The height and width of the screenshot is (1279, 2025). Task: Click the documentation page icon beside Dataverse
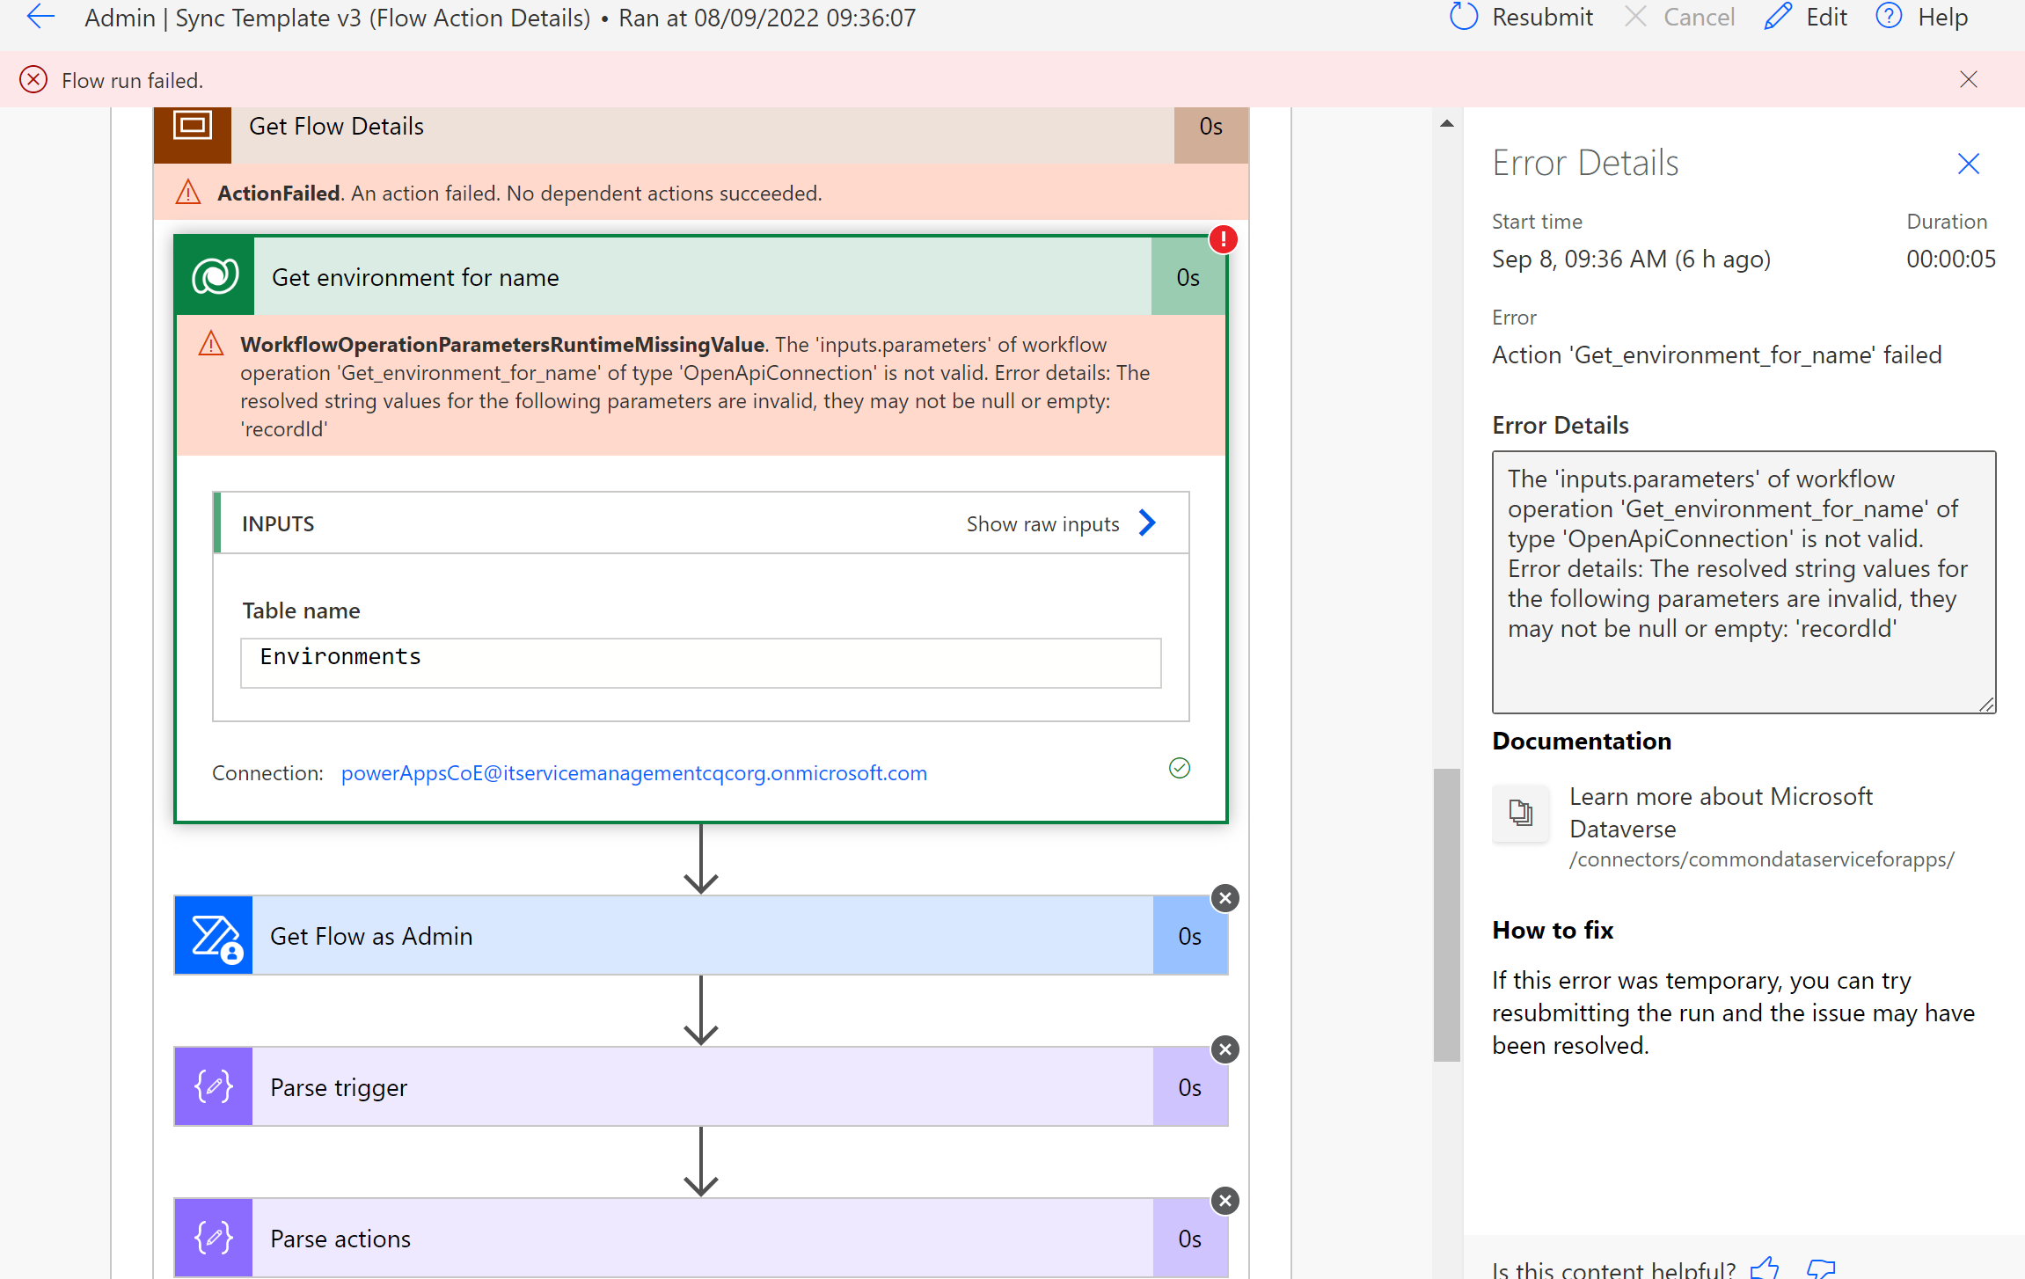pyautogui.click(x=1520, y=813)
